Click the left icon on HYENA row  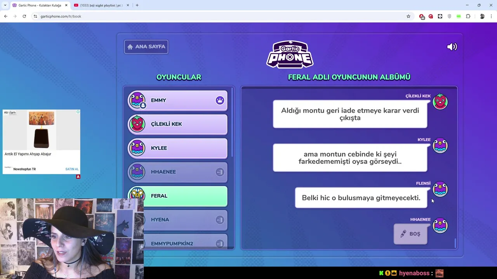click(x=220, y=220)
